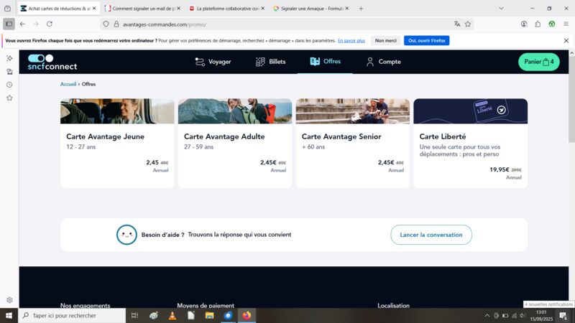Click Oui, ouvrir Firefox button

(x=426, y=41)
